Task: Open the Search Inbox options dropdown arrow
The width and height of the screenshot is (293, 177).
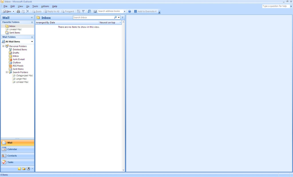Action: point(119,17)
